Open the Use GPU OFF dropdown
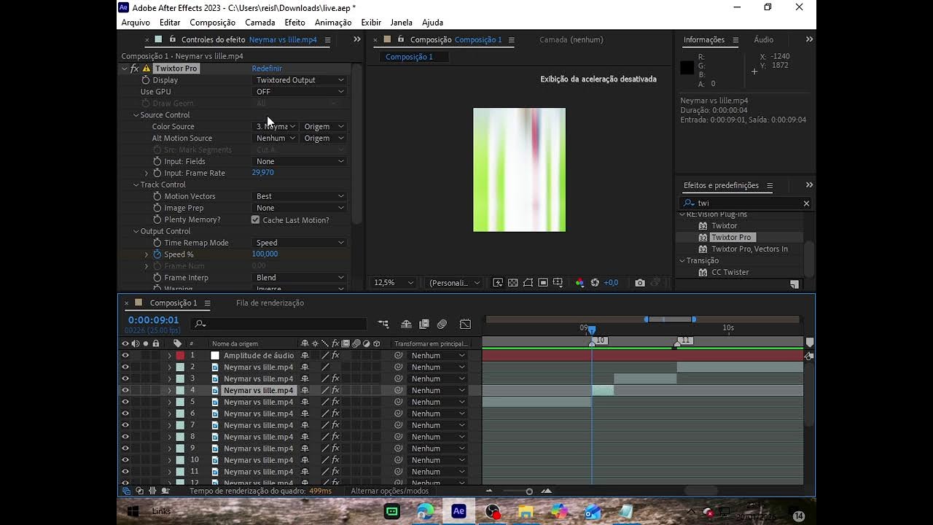 click(300, 92)
